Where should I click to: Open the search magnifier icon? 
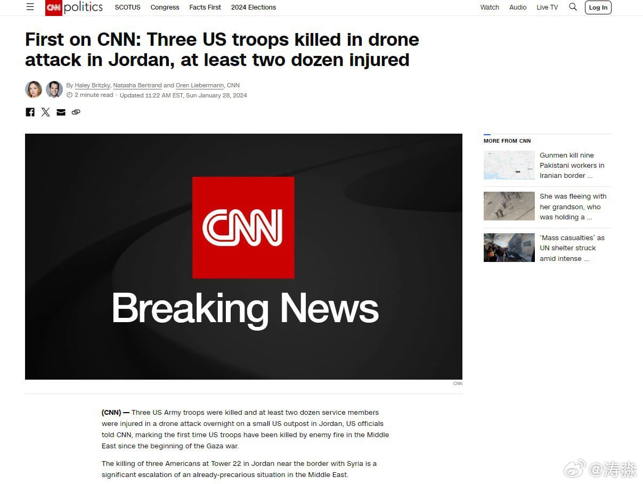pos(573,7)
